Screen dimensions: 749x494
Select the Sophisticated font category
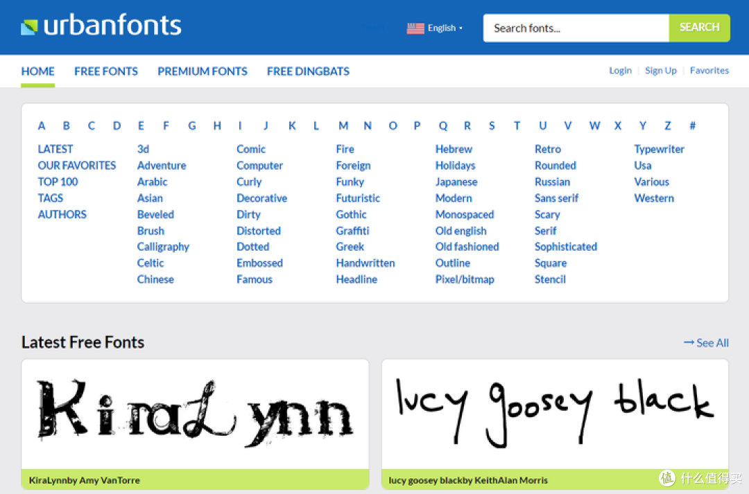tap(566, 247)
